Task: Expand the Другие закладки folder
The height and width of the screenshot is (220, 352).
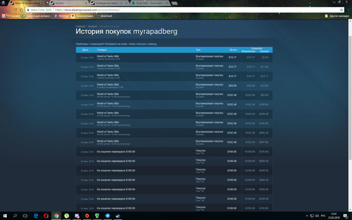Action: pyautogui.click(x=337, y=16)
